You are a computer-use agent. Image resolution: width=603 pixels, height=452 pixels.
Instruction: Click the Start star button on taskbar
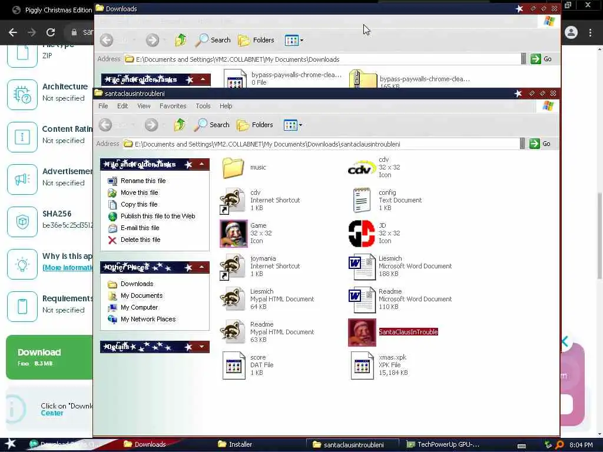[x=11, y=444]
